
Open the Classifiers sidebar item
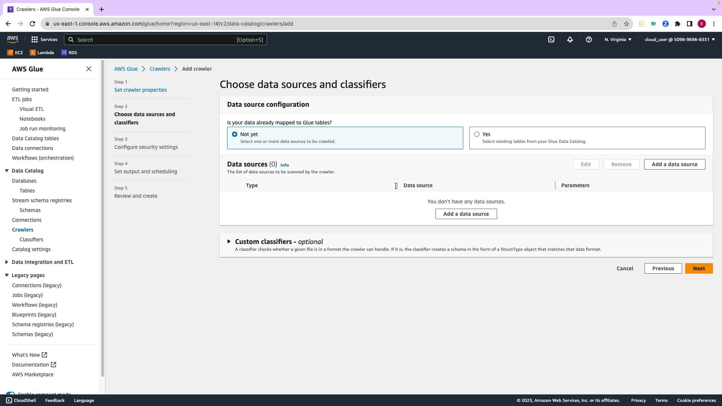(x=31, y=239)
